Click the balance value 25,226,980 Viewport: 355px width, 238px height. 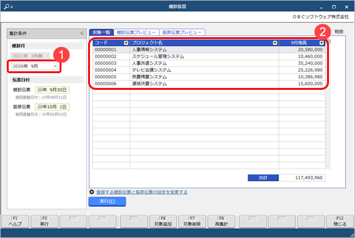click(310, 70)
